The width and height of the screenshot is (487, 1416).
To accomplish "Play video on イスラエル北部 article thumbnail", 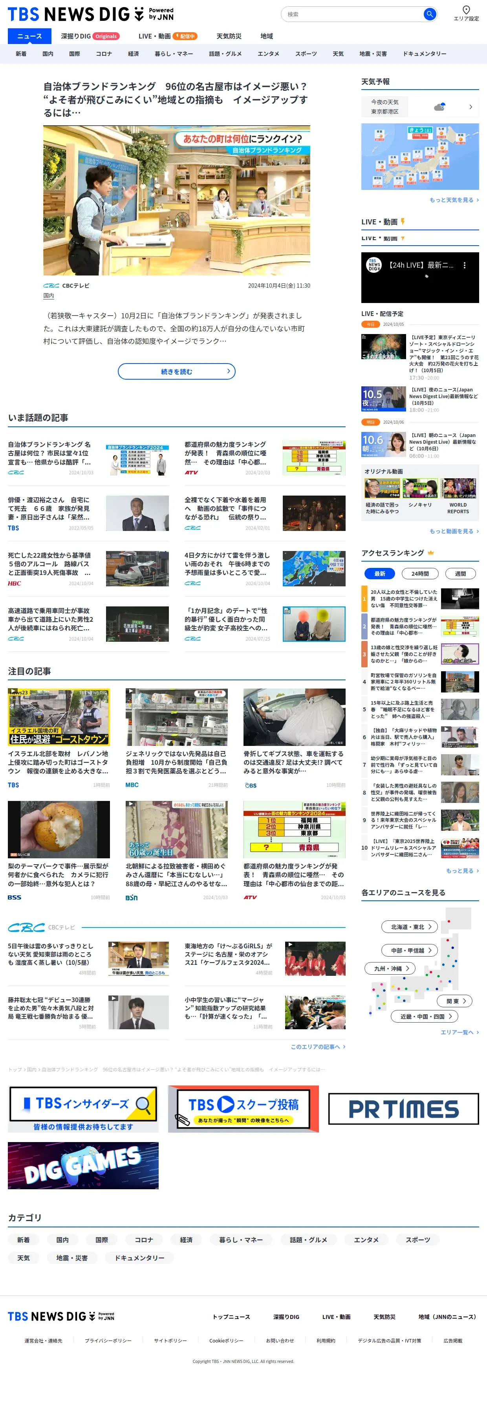I will coord(12,692).
